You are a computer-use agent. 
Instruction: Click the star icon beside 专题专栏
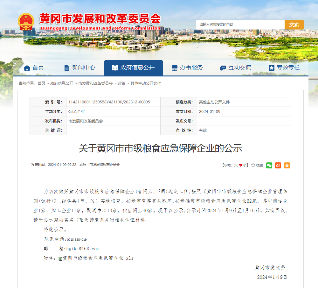pos(272,67)
